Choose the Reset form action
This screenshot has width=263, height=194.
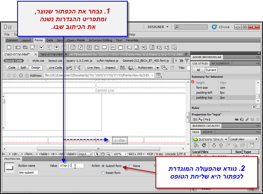103,173
